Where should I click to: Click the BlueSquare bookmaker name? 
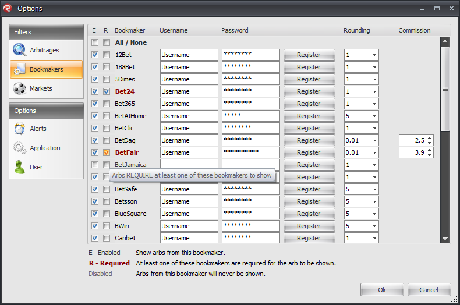point(130,214)
